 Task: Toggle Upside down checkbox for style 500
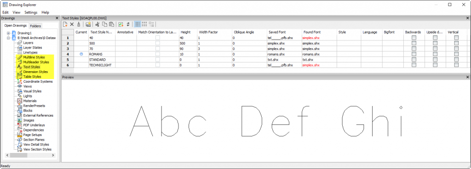click(x=435, y=43)
